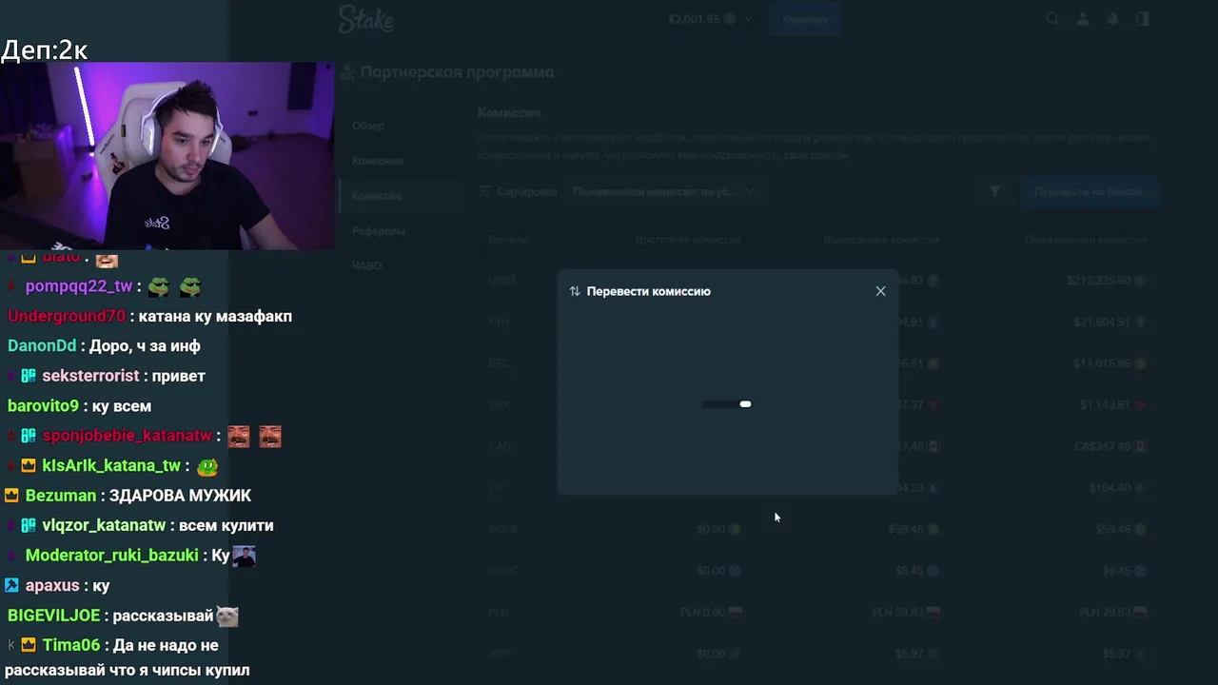Click the DOGE currency row label
Screen dimensions: 1218x685
click(x=502, y=529)
